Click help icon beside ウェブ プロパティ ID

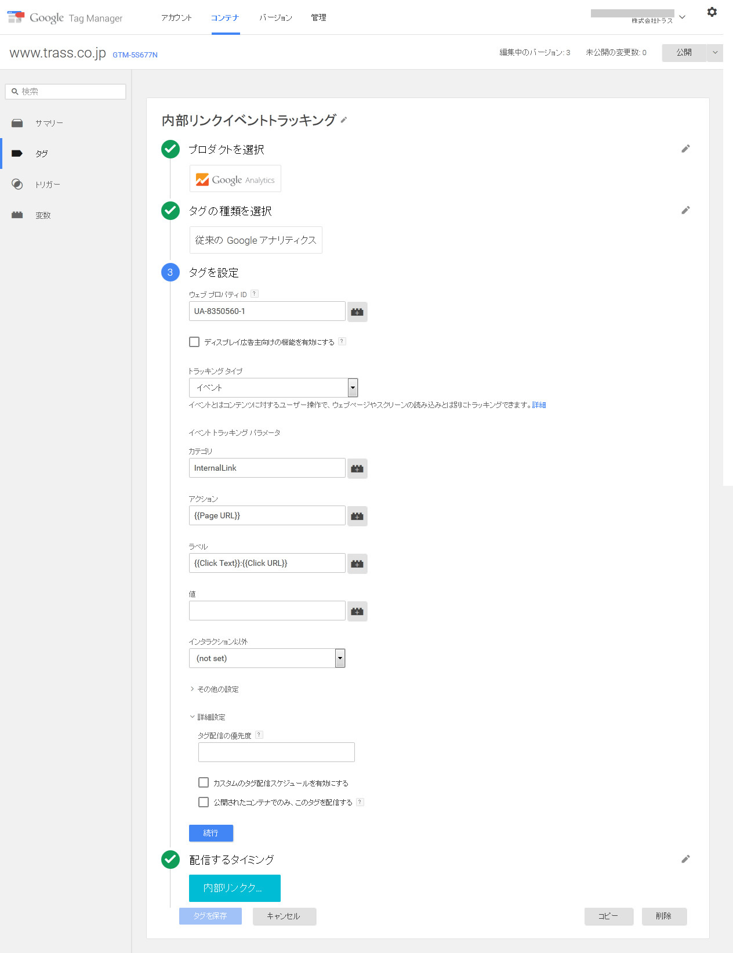coord(255,294)
